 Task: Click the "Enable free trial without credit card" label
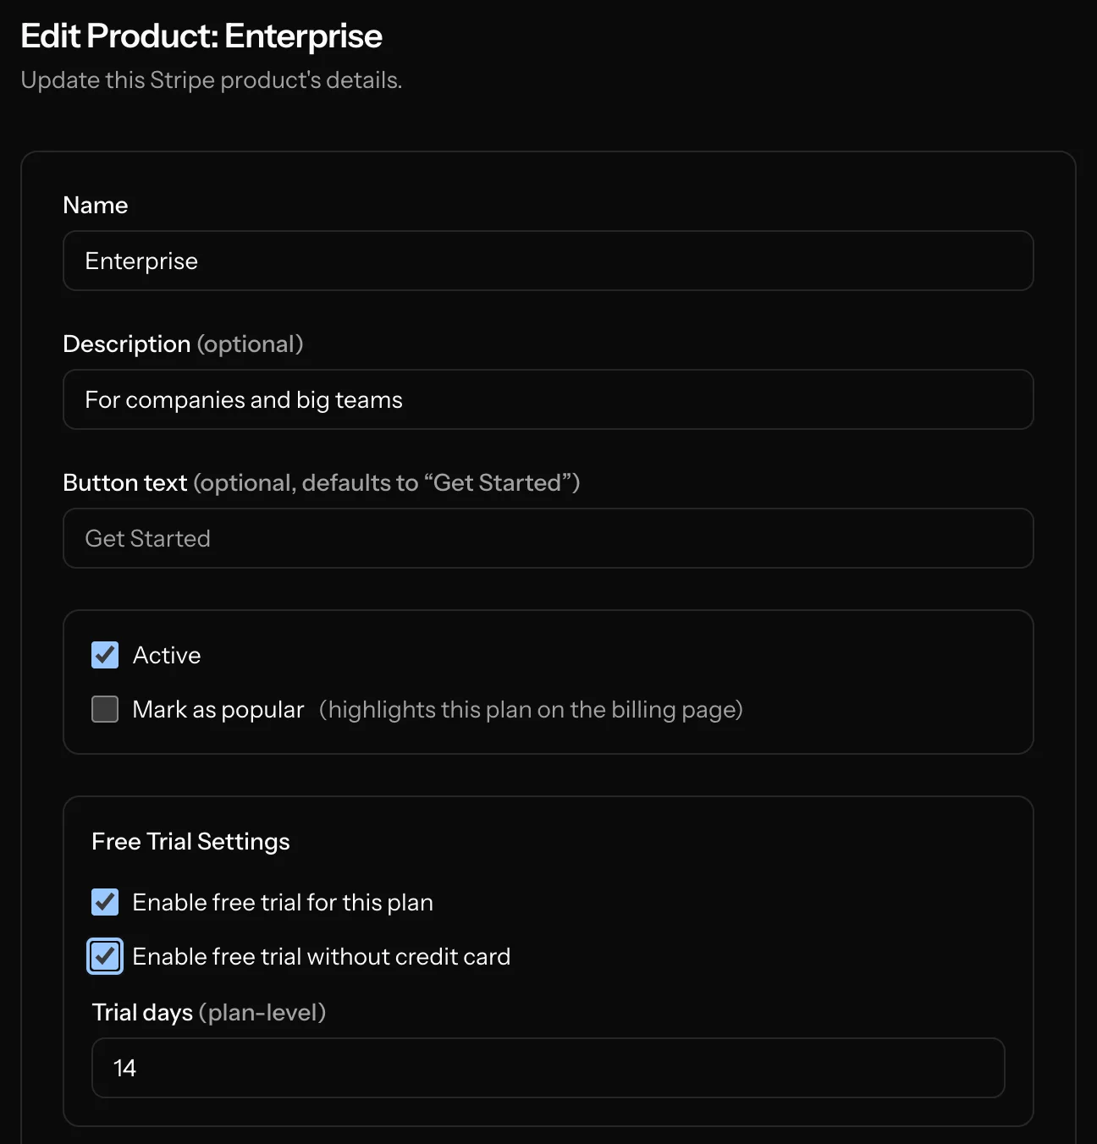pos(321,956)
